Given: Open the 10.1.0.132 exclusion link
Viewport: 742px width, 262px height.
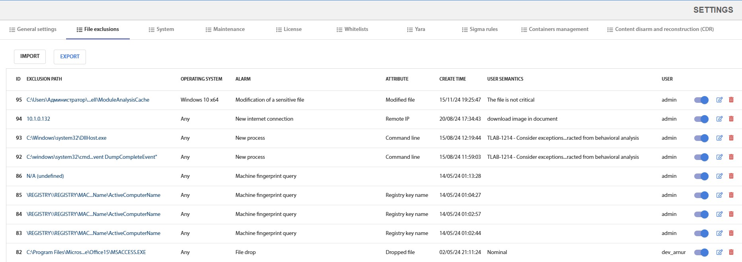Looking at the screenshot, I should point(38,119).
